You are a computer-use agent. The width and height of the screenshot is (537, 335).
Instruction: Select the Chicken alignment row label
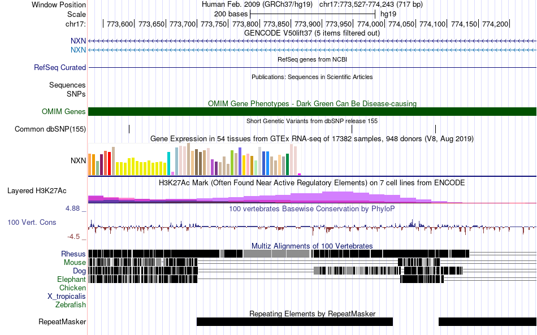pyautogui.click(x=72, y=288)
